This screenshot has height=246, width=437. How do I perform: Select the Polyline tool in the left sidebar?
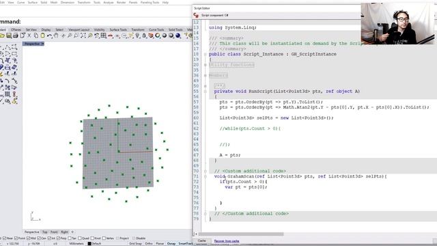[x=8, y=47]
